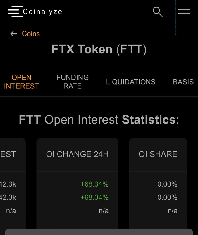This screenshot has width=198, height=235.
Task: Click the back arrow beside Coins
Action: (x=13, y=34)
